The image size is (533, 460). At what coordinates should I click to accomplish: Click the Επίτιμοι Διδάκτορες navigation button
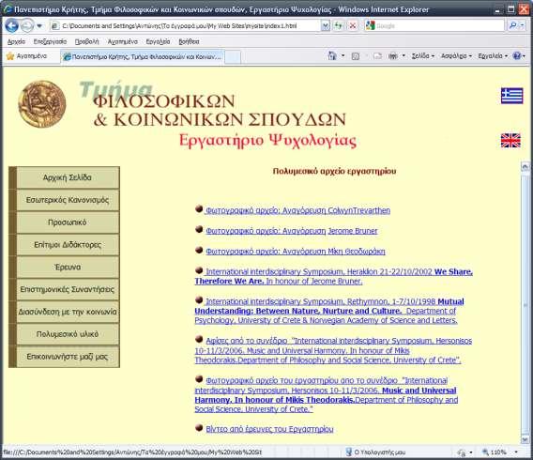[68, 245]
